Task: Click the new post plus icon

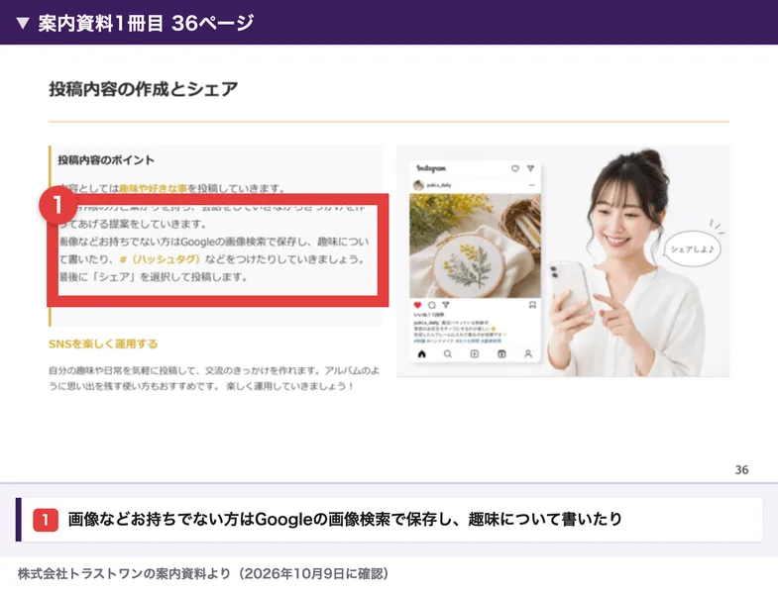Action: pos(475,354)
